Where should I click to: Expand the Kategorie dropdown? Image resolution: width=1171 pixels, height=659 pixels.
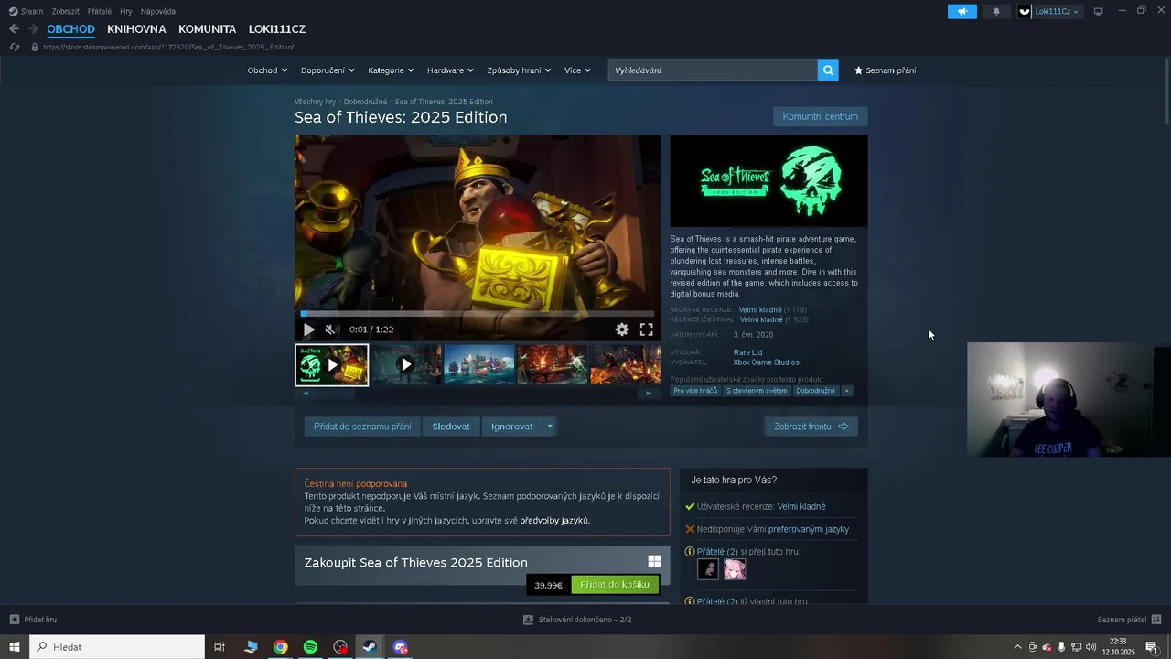click(391, 70)
